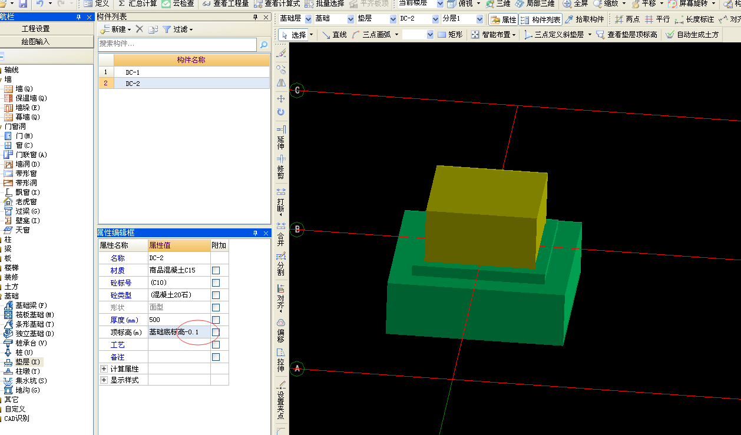The height and width of the screenshot is (435, 741).
Task: Toggle 附加 checkbox for 备注 row
Action: click(216, 357)
